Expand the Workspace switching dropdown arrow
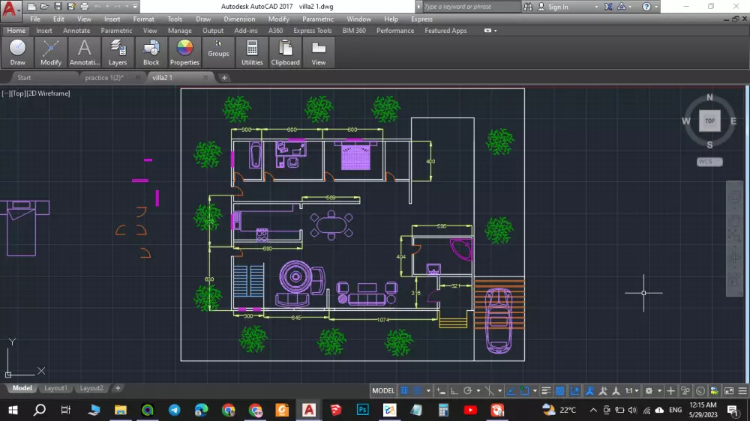750x421 pixels. click(x=659, y=391)
